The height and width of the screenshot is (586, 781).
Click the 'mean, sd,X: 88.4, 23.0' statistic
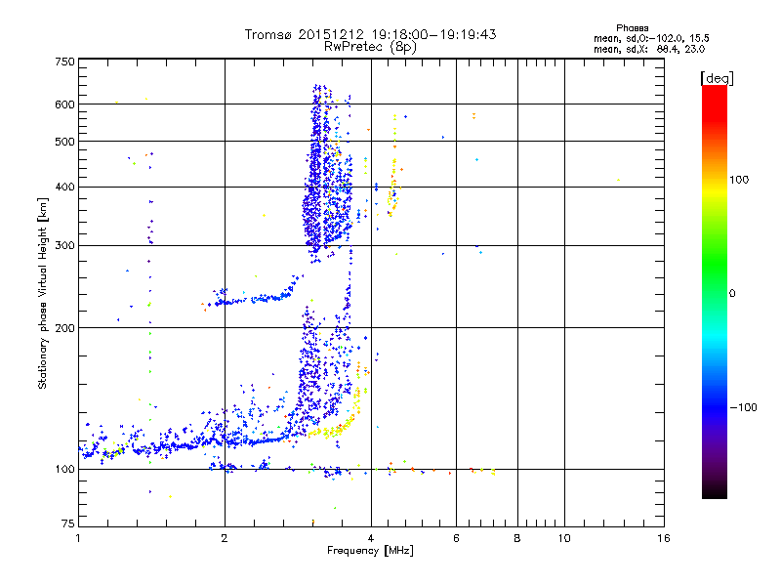click(x=649, y=49)
